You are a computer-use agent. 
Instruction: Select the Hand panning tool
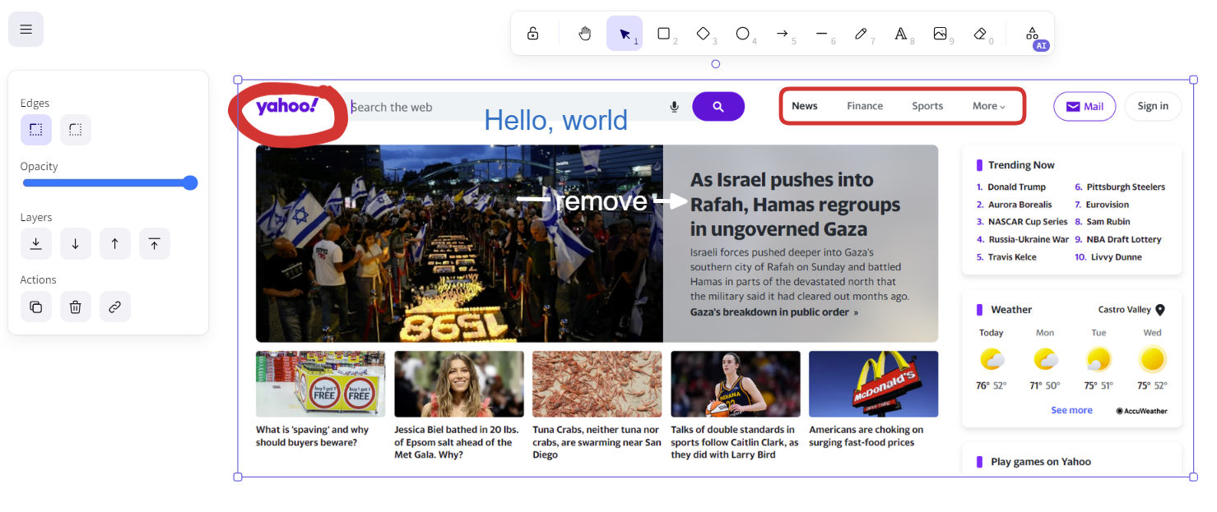[585, 34]
